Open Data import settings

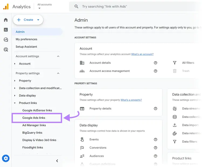pos(190,125)
